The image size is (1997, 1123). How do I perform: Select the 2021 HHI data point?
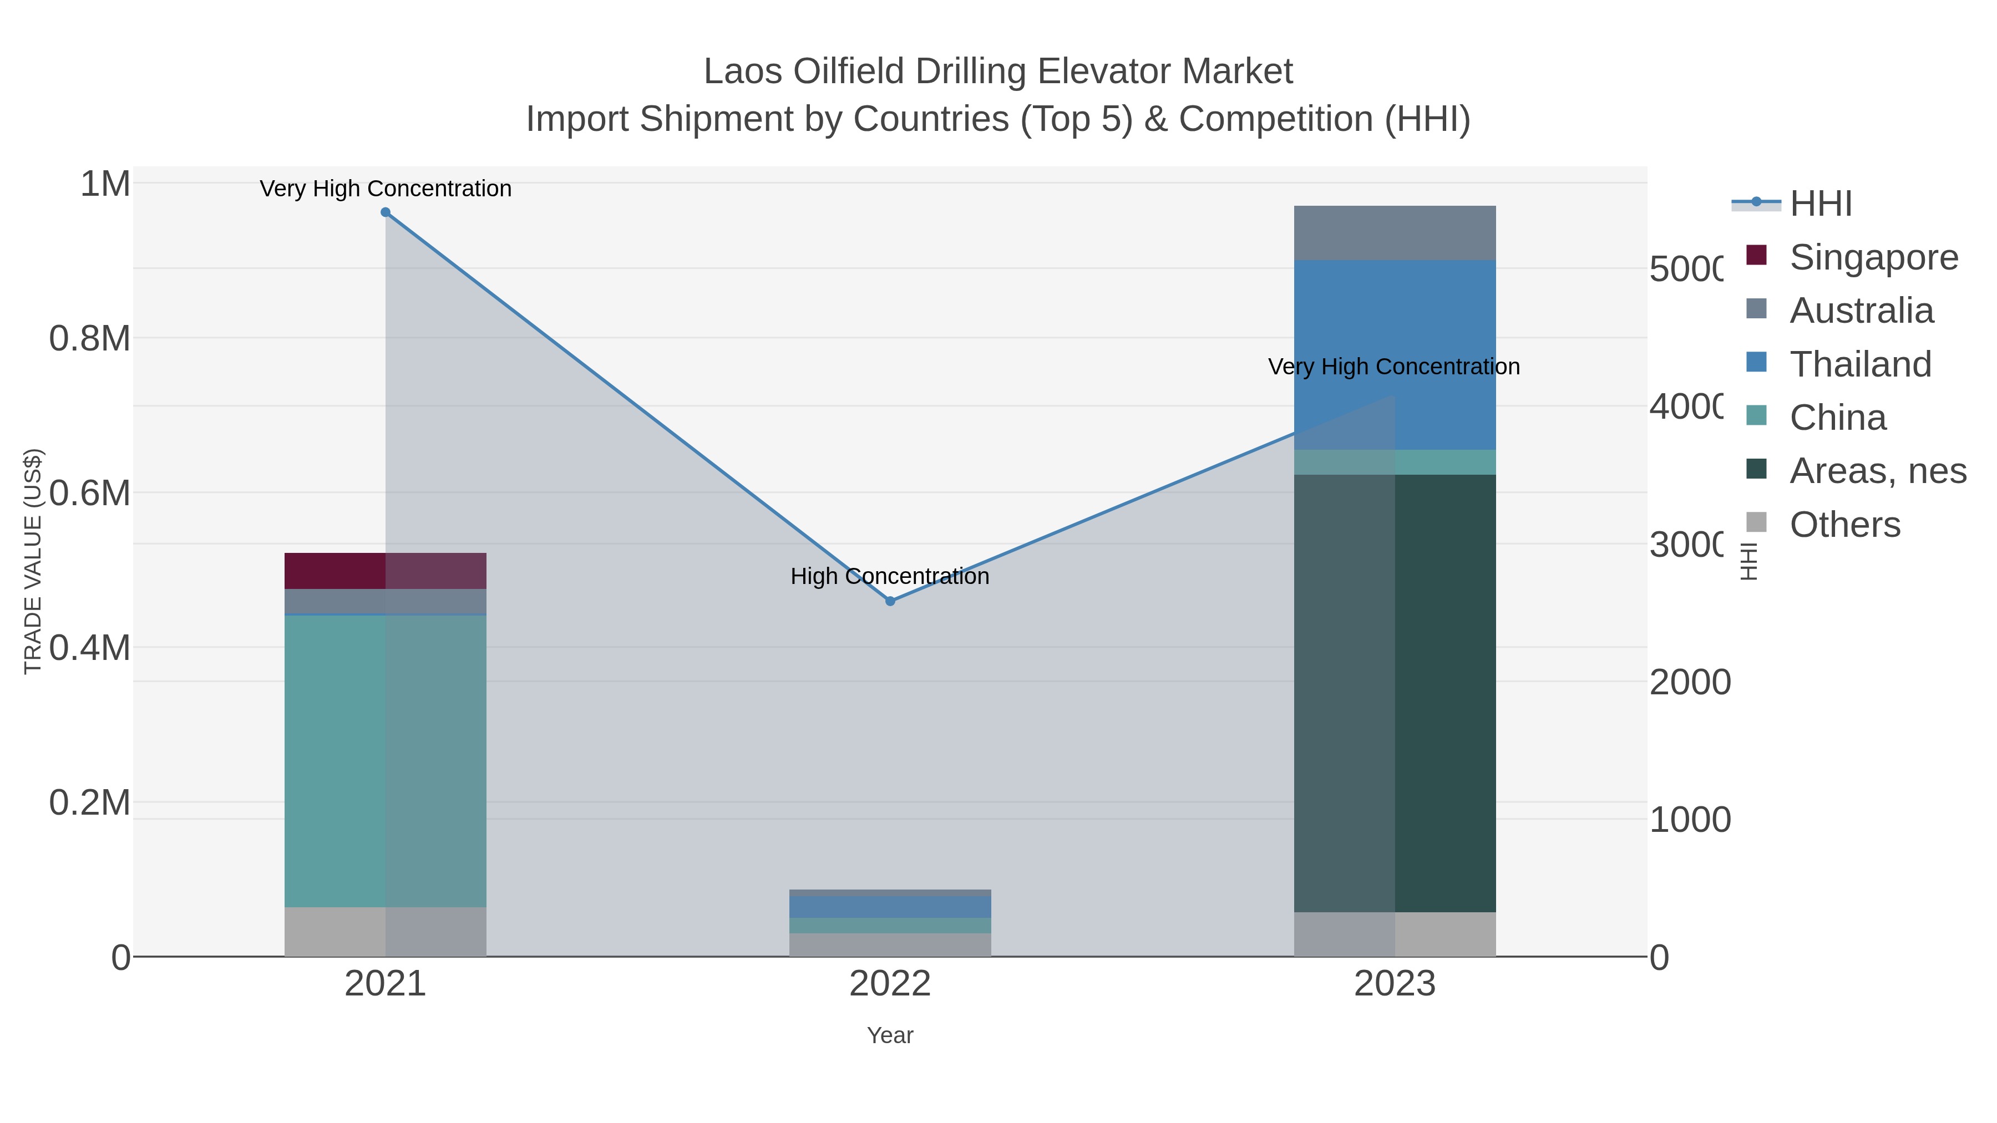click(x=386, y=212)
